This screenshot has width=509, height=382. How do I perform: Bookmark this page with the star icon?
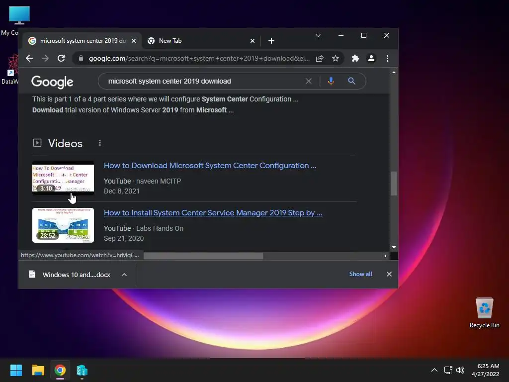pyautogui.click(x=336, y=59)
